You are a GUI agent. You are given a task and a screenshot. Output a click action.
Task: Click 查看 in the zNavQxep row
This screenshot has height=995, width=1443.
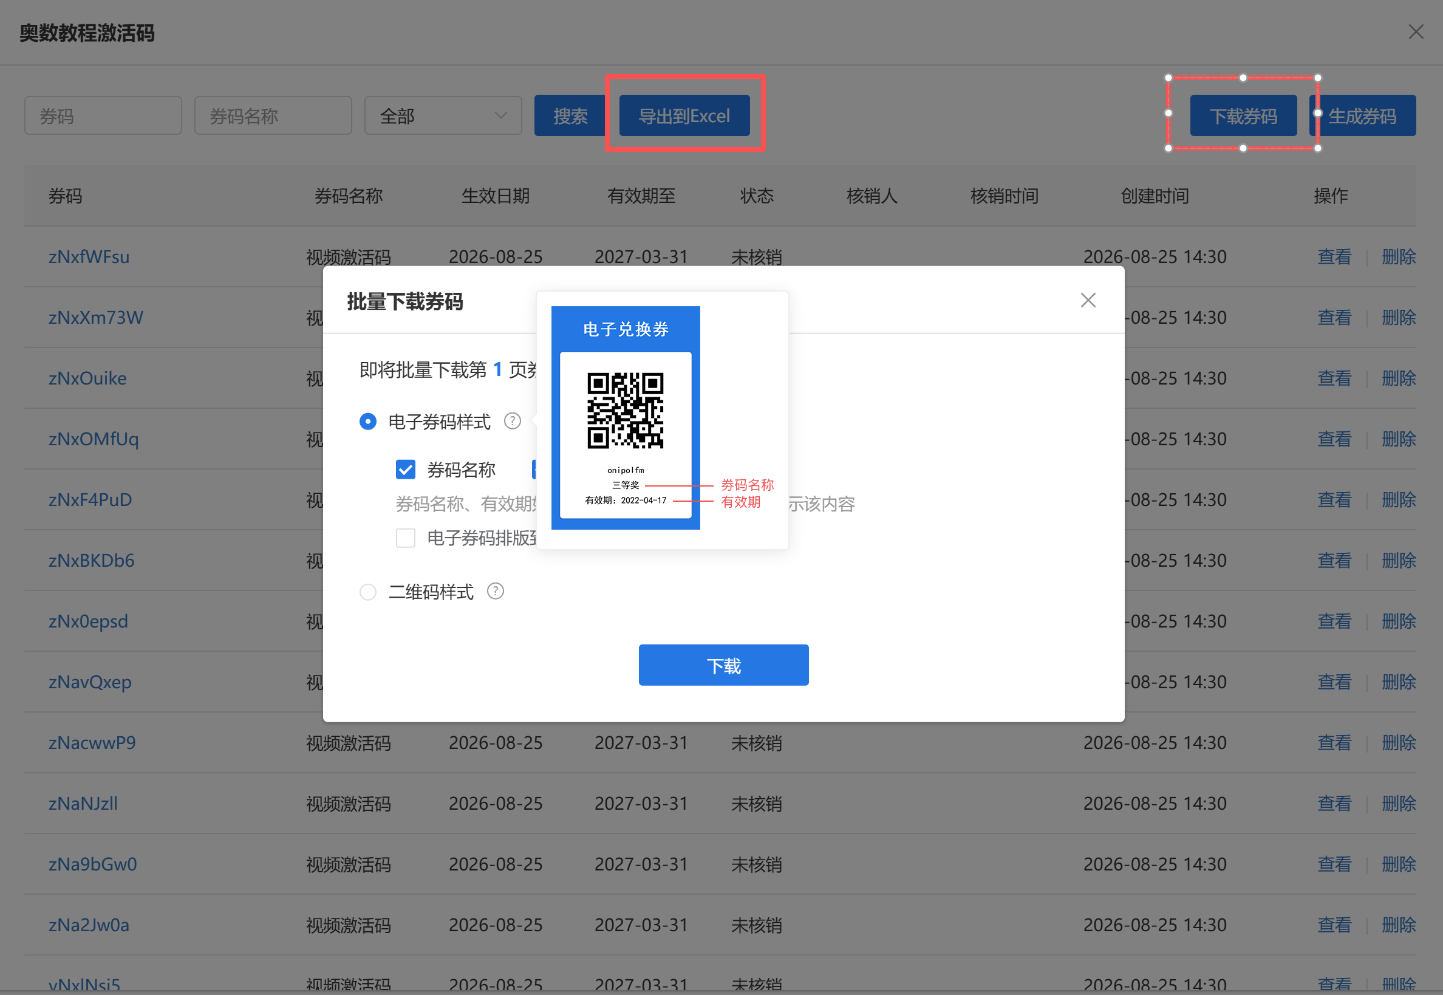pyautogui.click(x=1334, y=682)
